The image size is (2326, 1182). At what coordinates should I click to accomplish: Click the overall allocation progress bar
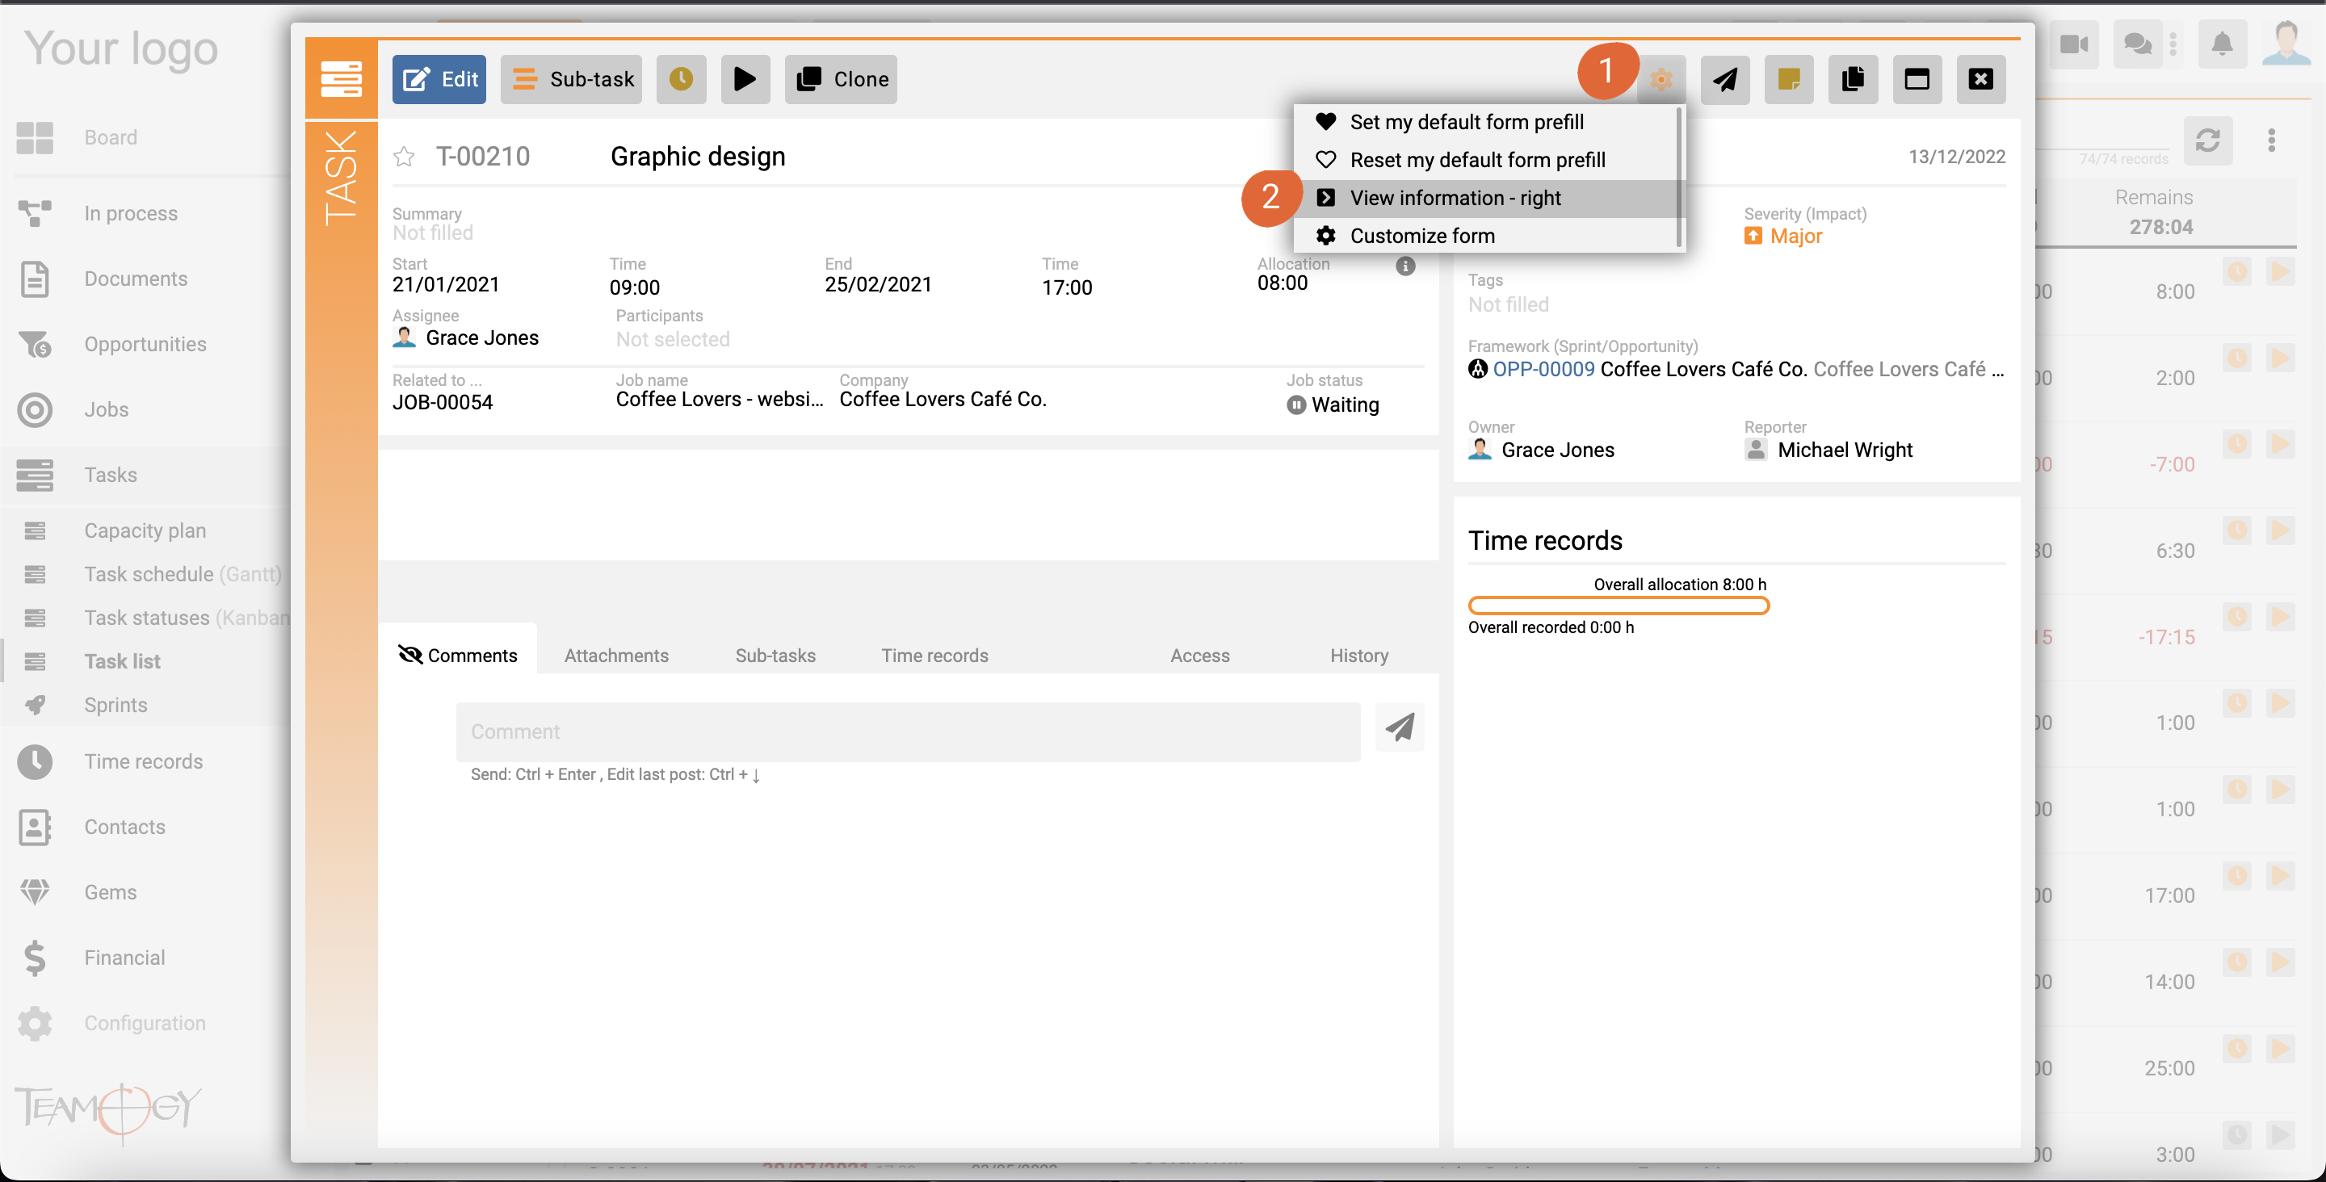(1618, 606)
